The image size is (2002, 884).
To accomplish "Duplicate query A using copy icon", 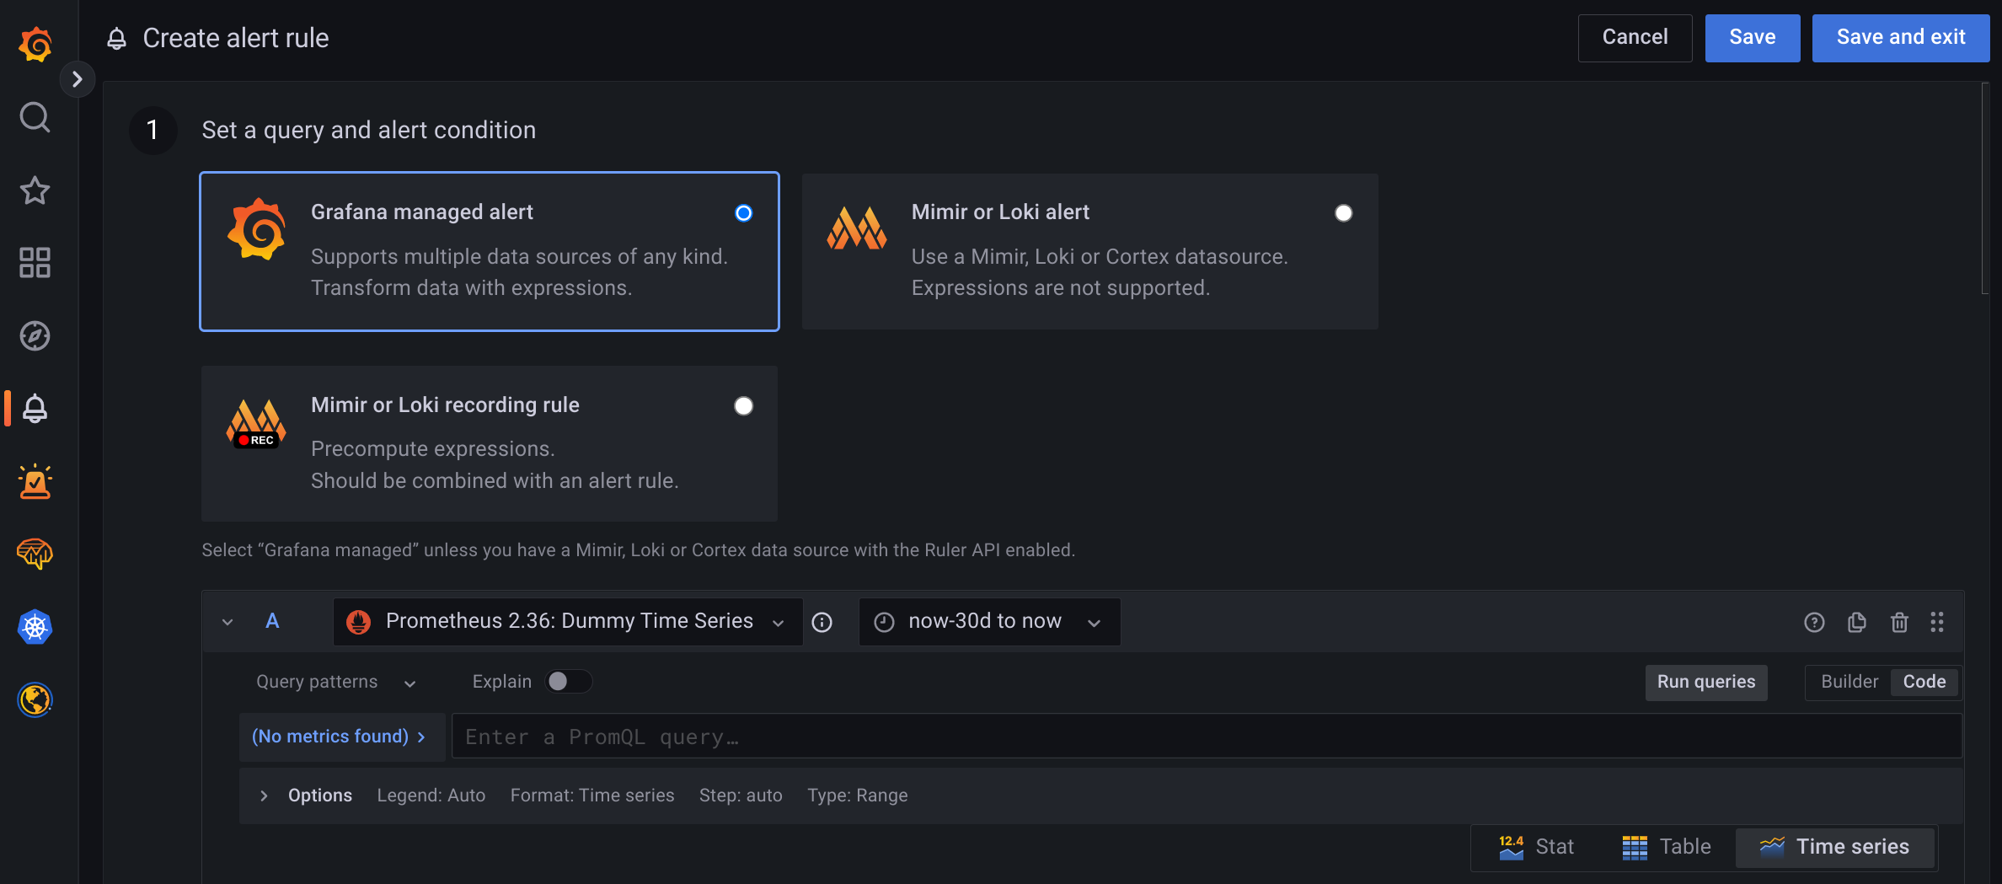I will 1857,622.
